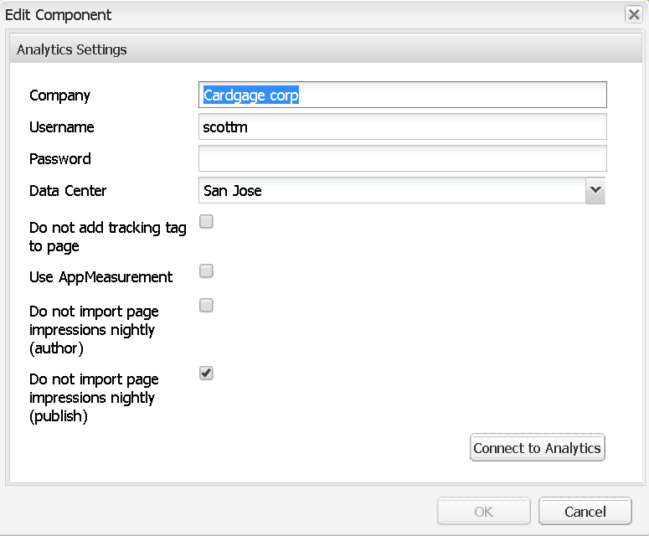Click the OK button
This screenshot has height=536, width=649.
[483, 512]
